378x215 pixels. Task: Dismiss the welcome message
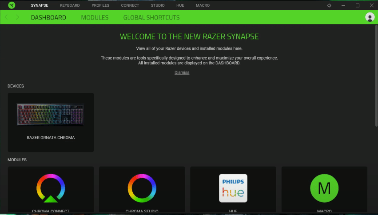pos(182,72)
